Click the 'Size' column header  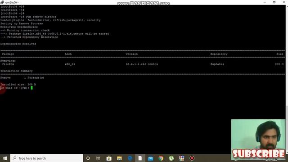click(280, 54)
